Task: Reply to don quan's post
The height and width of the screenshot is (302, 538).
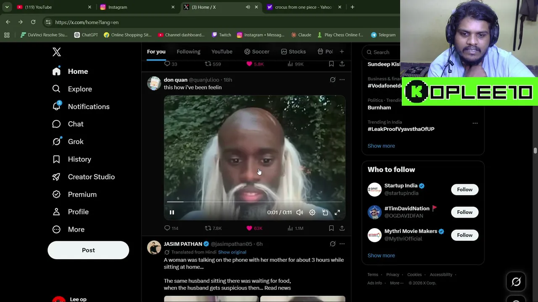Action: point(171,228)
